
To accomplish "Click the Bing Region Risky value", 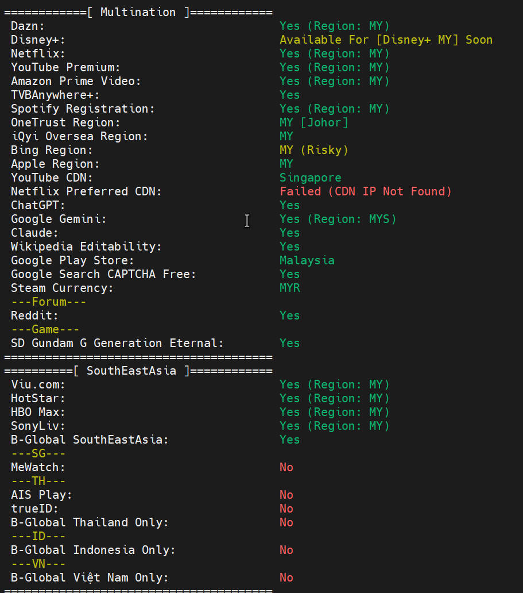I will [313, 150].
